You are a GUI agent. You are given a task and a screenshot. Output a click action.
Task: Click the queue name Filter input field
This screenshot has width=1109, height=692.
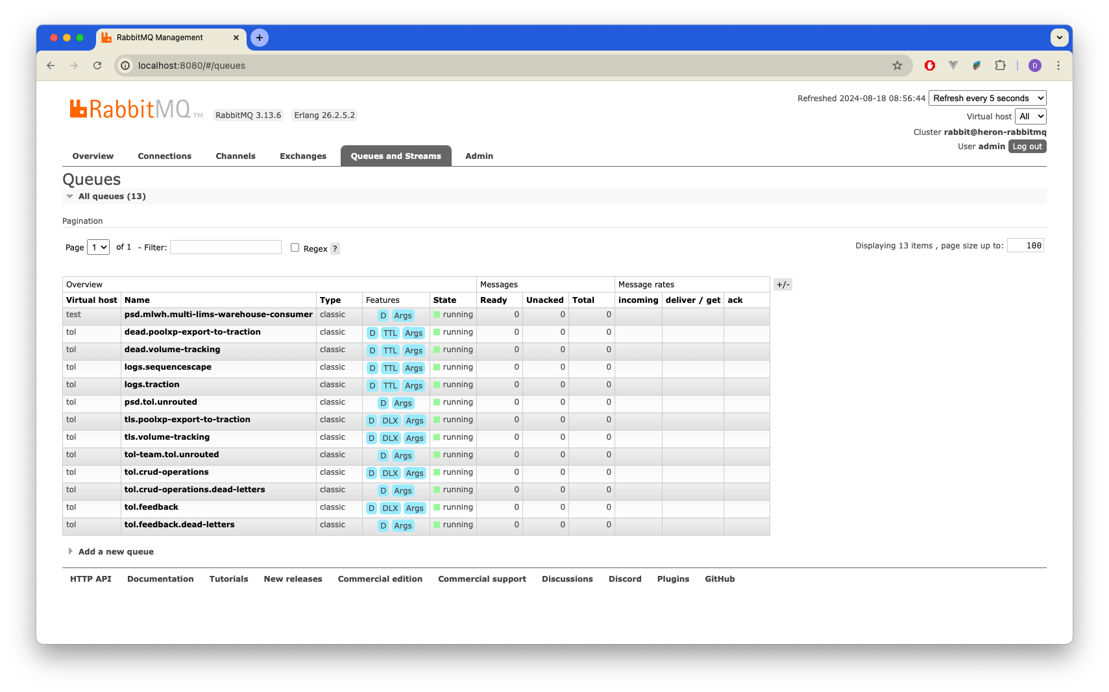(x=226, y=247)
